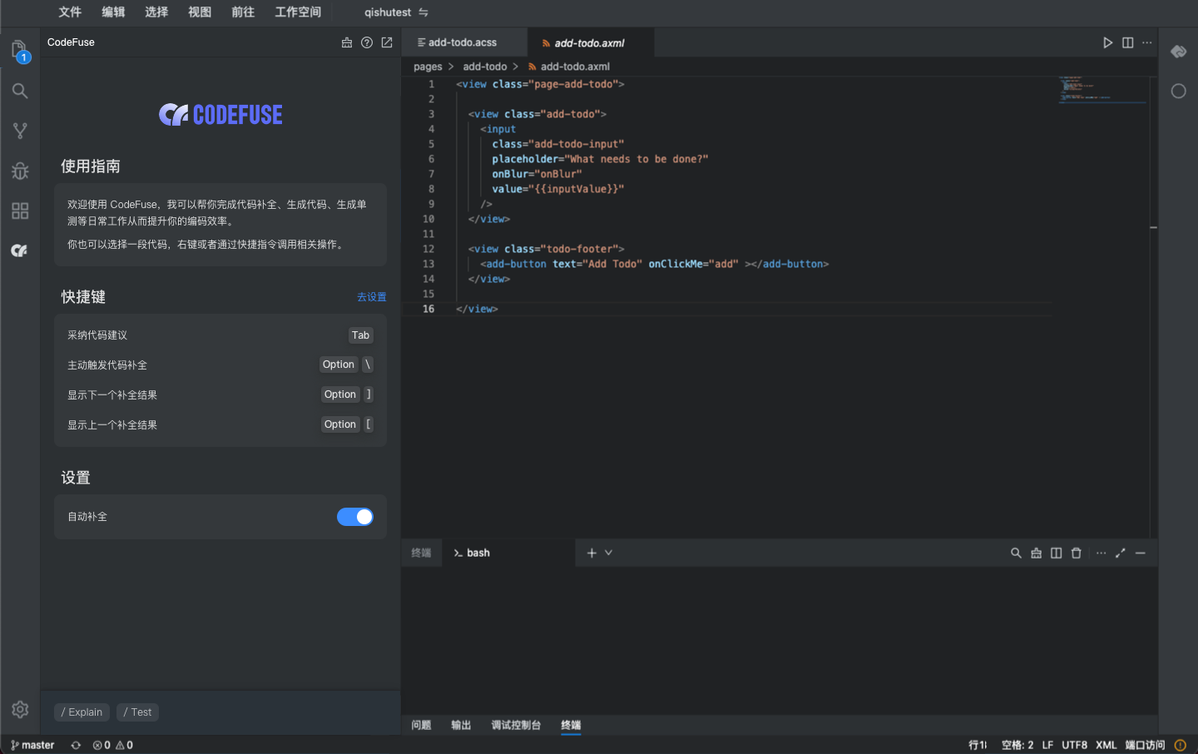Delete the terminal with the trash icon

[1077, 553]
